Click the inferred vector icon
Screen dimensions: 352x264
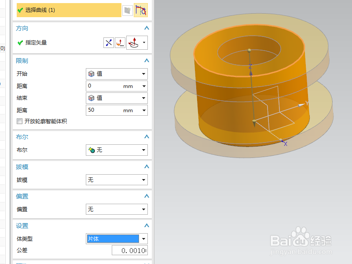[x=134, y=43]
